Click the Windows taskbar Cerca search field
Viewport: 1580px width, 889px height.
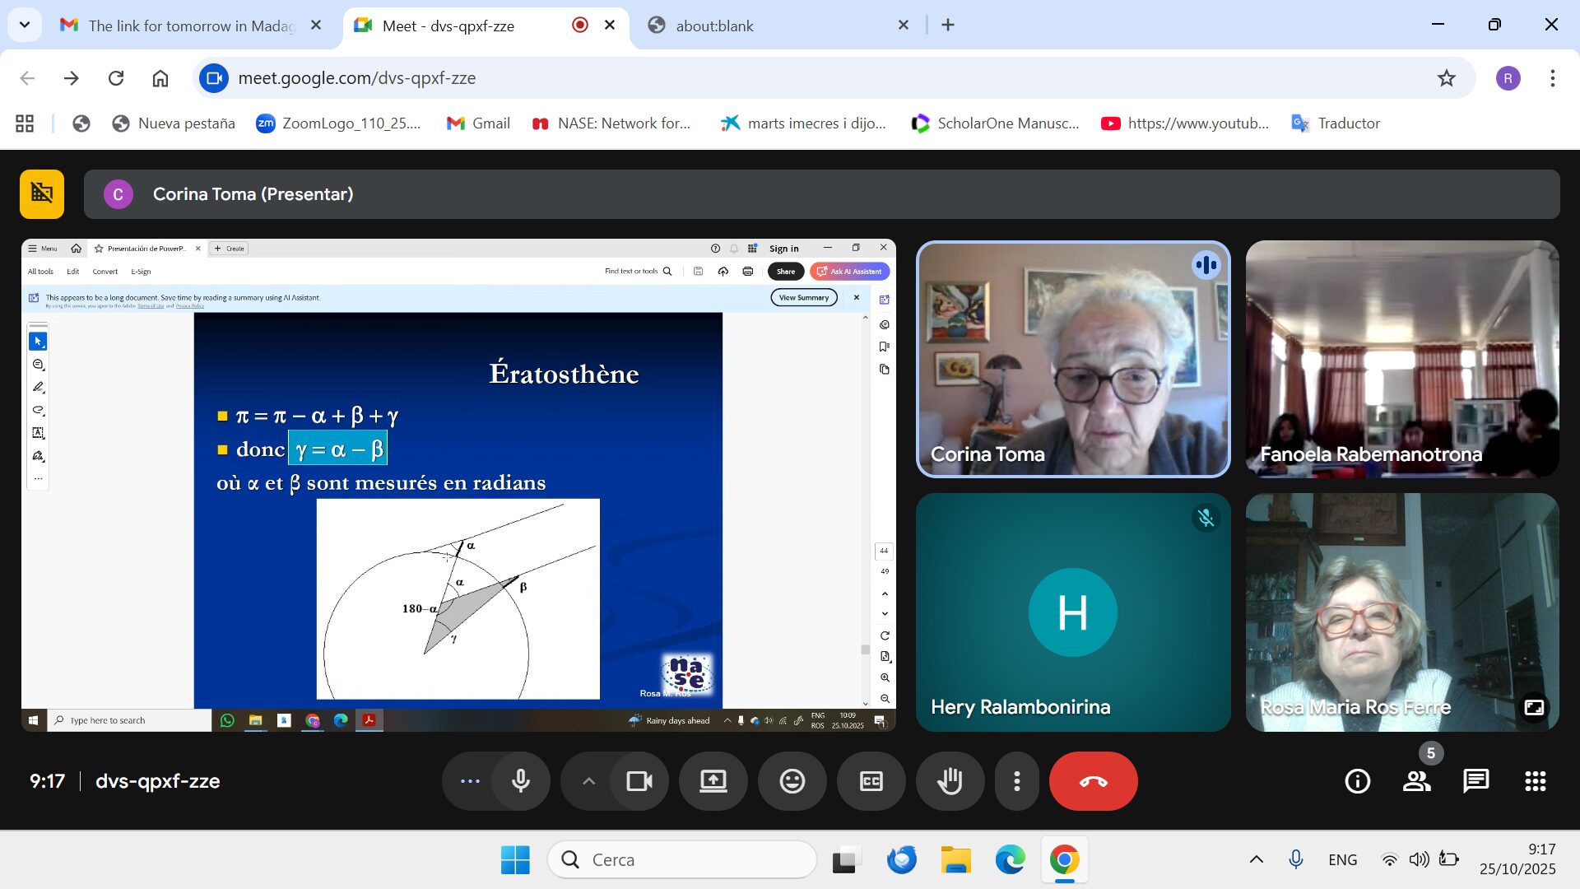tap(681, 859)
